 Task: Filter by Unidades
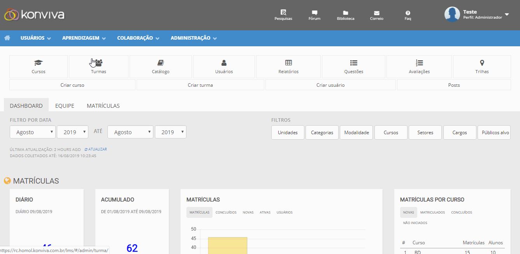tap(288, 132)
